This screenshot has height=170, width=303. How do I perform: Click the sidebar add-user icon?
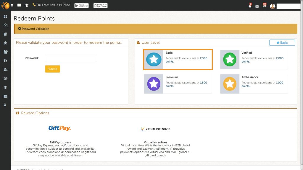coord(6,70)
